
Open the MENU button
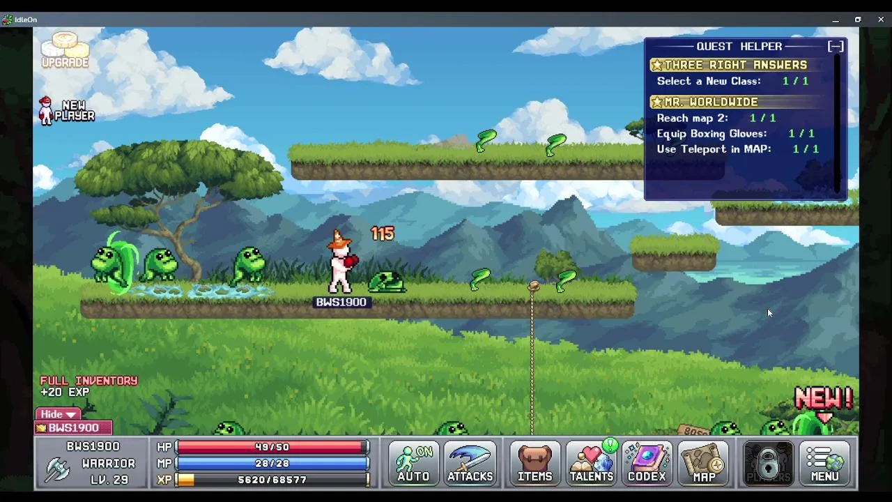click(824, 464)
